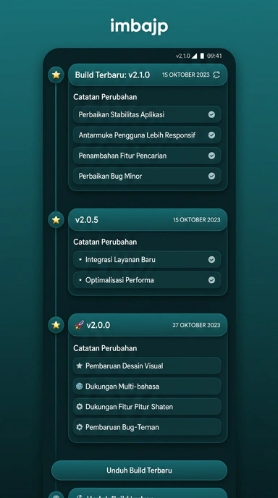
Task: Select the Perbaikan Stabilitas Aplikasi entry text
Action: 122,114
